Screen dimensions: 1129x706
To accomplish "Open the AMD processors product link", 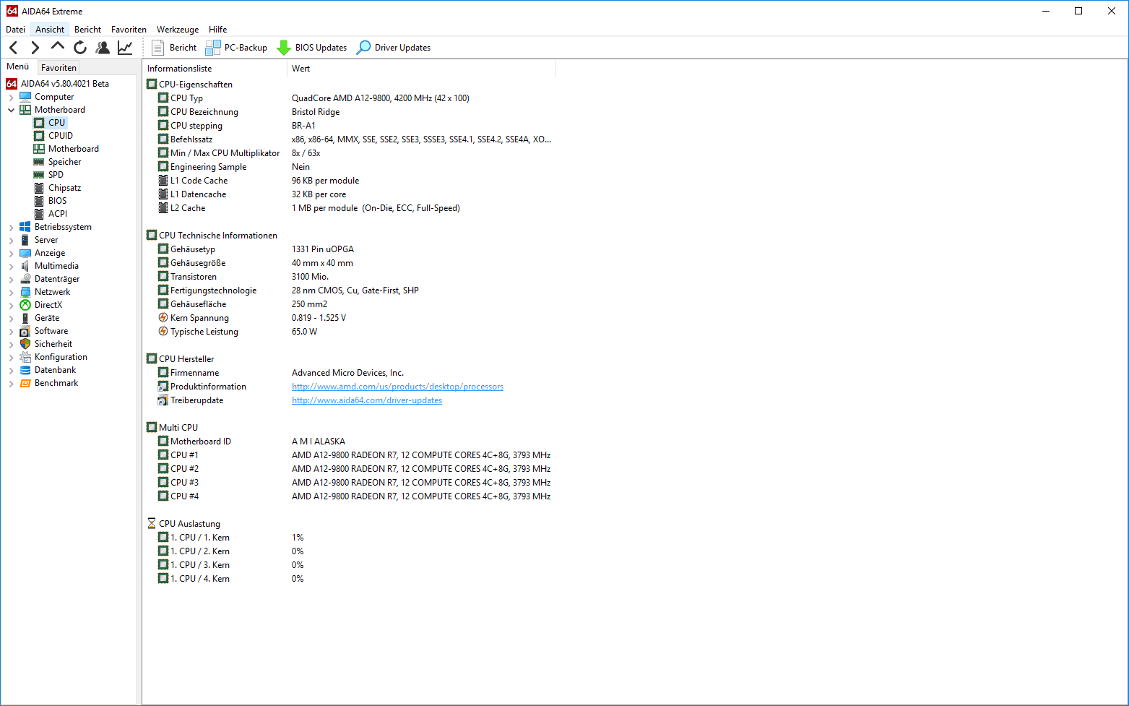I will [397, 387].
